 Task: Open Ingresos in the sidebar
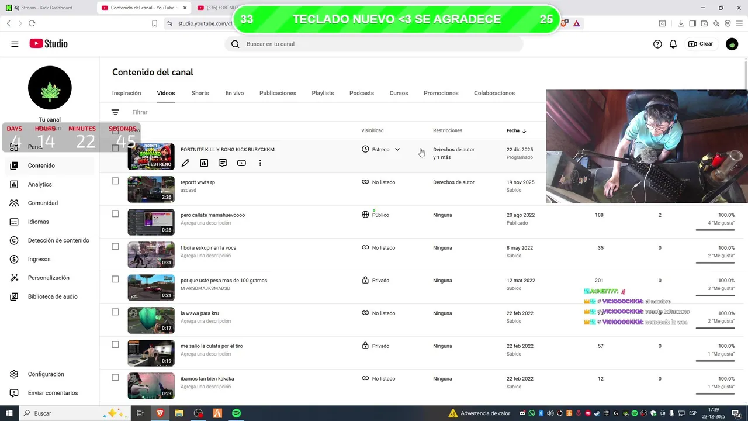tap(50, 259)
